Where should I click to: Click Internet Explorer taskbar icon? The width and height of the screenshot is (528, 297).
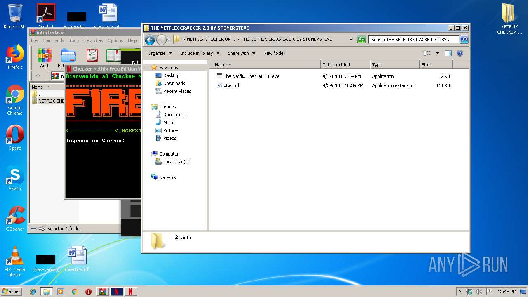pos(33,292)
